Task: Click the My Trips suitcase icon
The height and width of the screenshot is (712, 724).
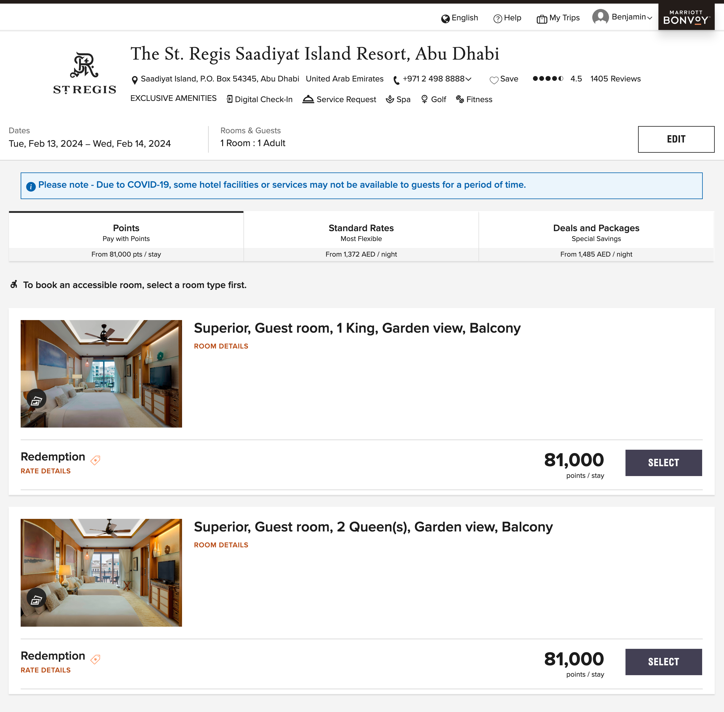Action: 542,19
